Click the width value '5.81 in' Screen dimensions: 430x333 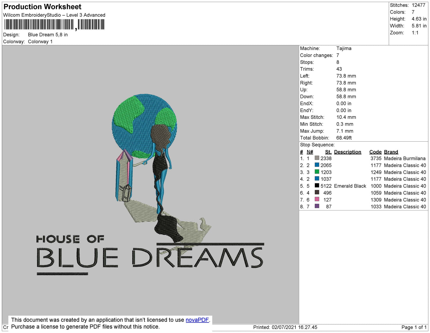419,26
